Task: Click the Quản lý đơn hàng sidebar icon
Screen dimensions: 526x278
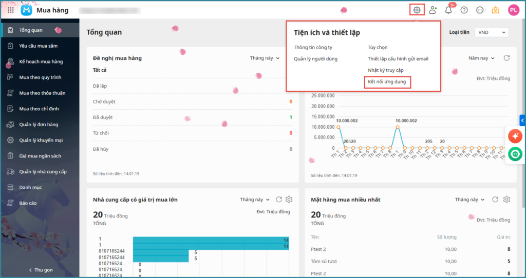Action: point(10,124)
